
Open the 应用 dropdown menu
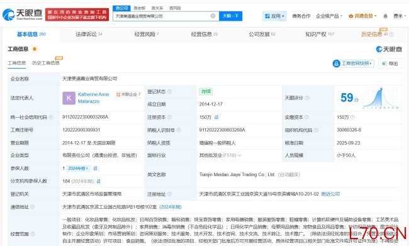[x=274, y=16]
